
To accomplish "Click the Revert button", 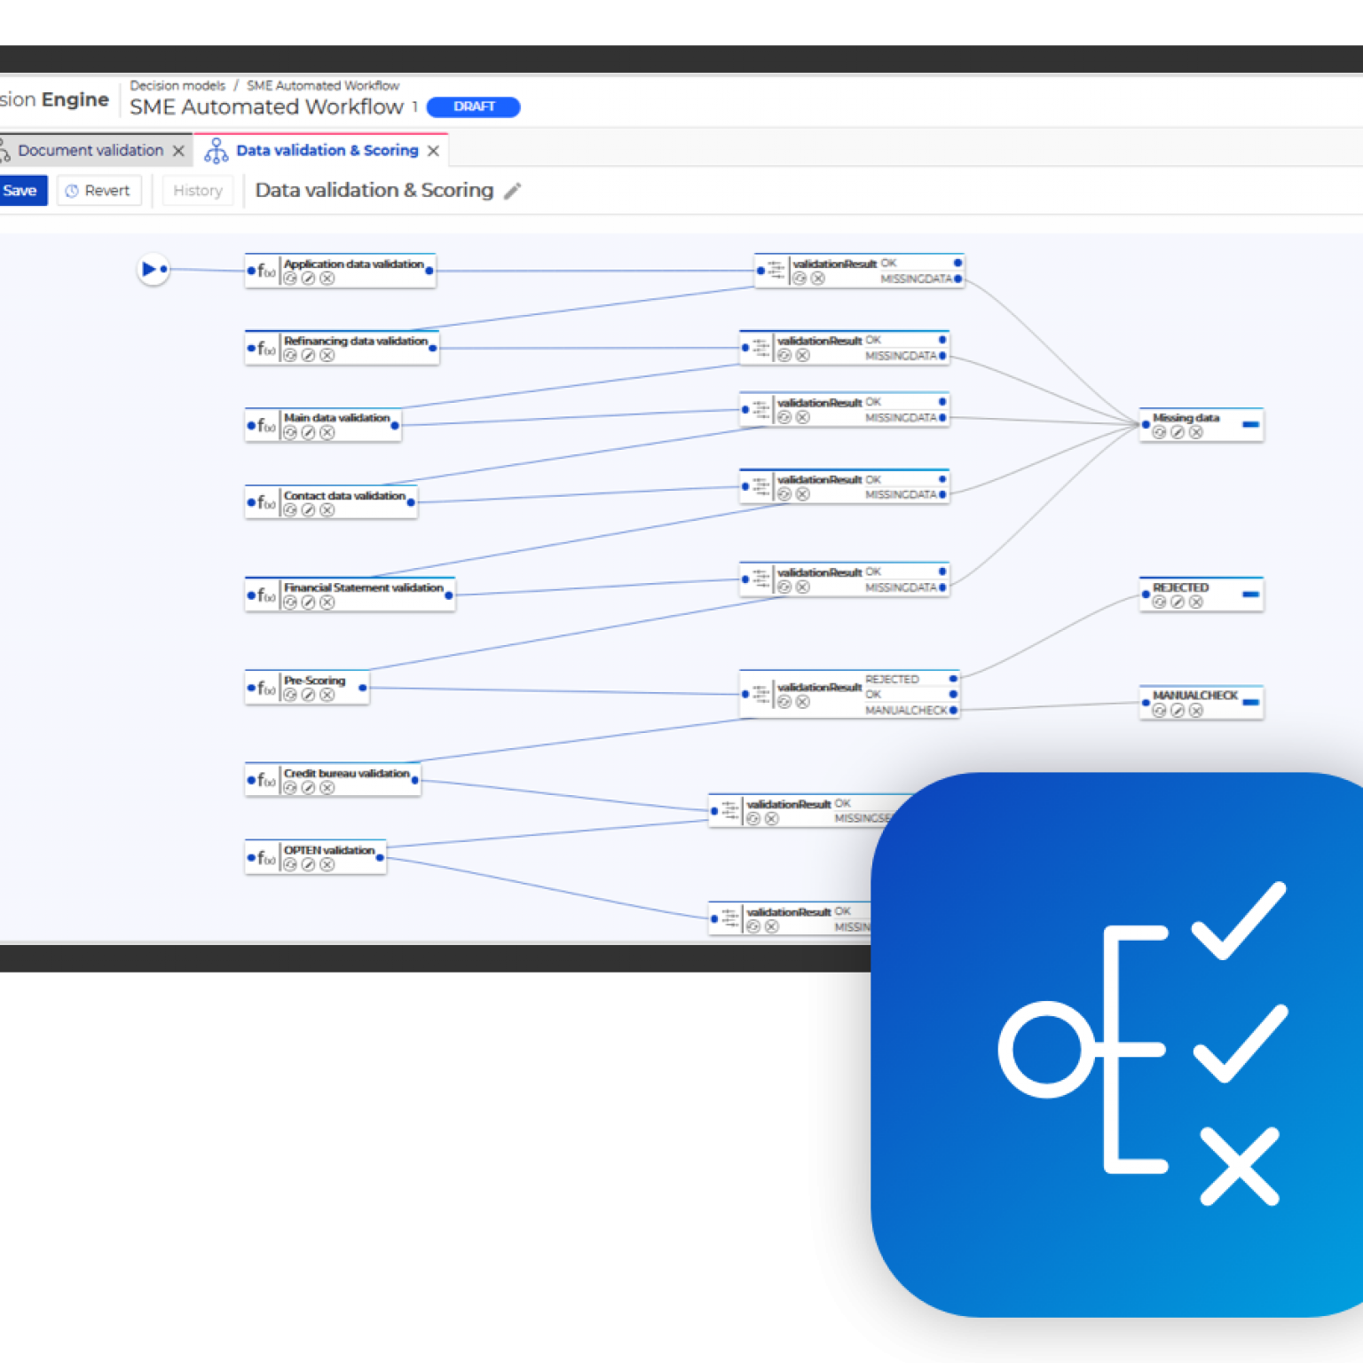I will [x=98, y=191].
